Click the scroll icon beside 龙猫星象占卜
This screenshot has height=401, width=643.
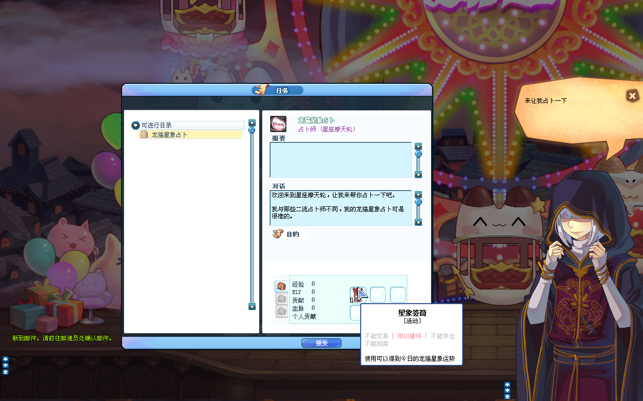pos(144,135)
